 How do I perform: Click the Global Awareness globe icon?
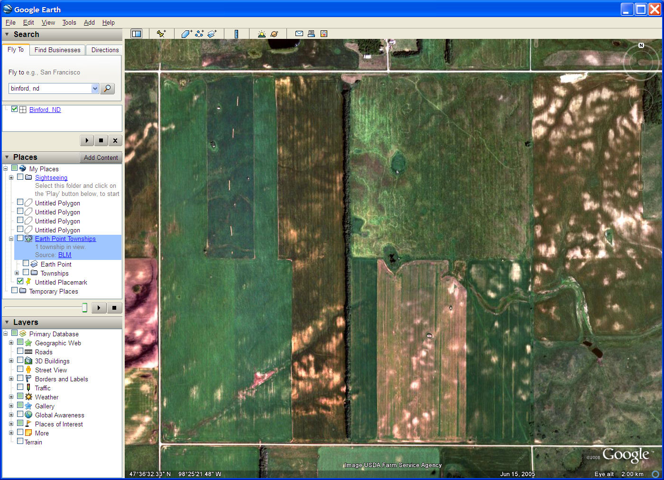pos(28,415)
